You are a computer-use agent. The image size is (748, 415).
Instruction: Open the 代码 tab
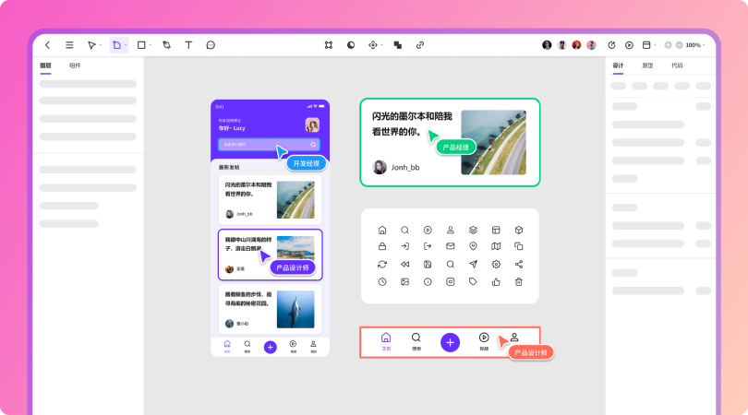[x=677, y=65]
